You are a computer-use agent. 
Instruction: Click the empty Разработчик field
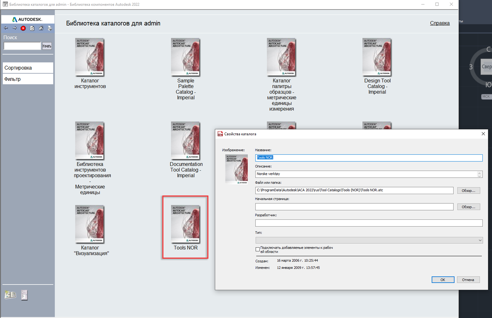coord(369,223)
